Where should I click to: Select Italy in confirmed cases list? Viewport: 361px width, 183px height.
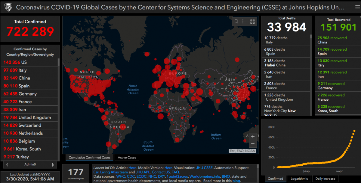tap(29, 70)
